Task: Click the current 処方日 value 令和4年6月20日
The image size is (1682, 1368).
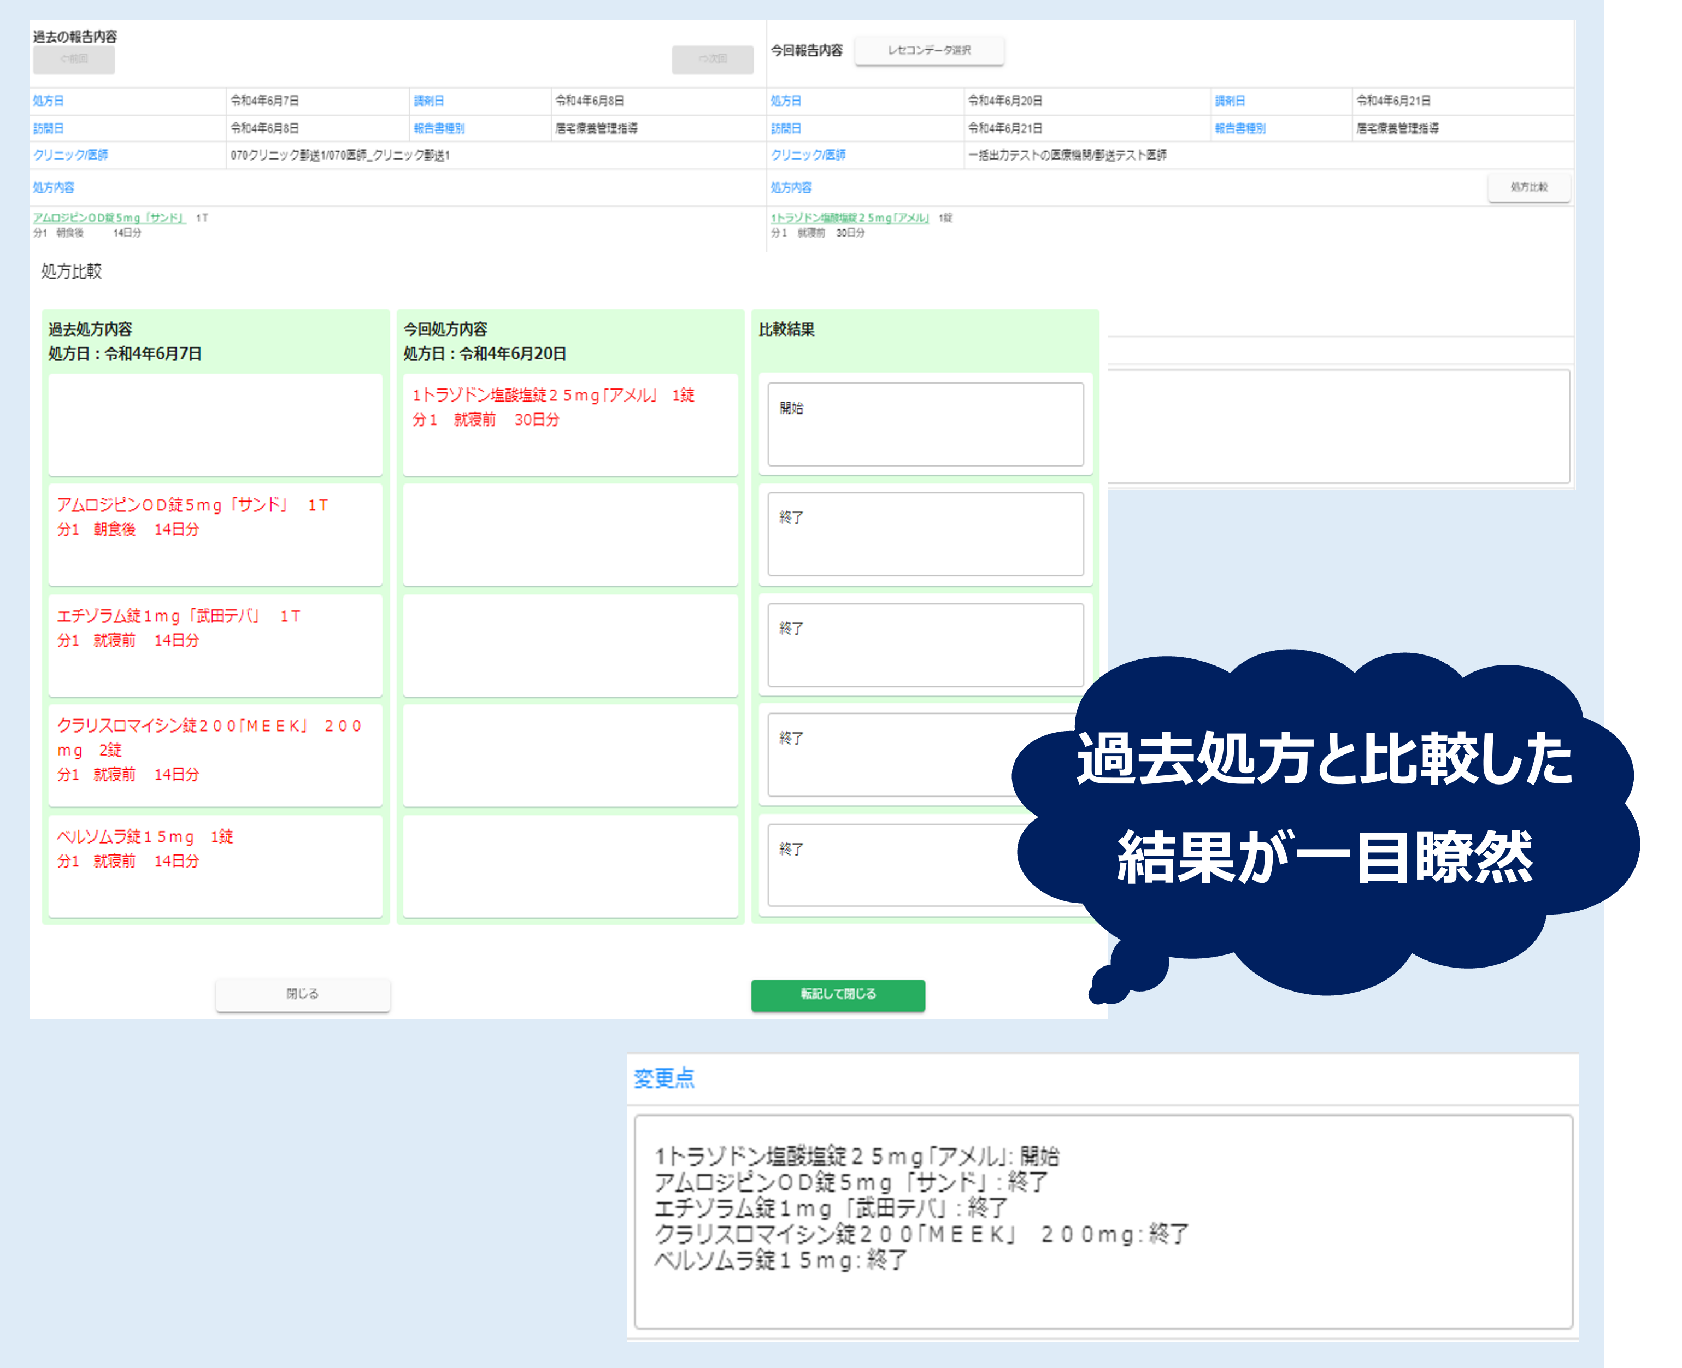Action: pos(1005,101)
